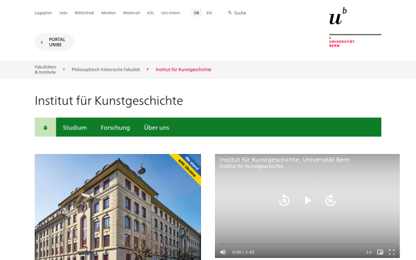416x260 pixels.
Task: Open the Medien link
Action: click(109, 12)
